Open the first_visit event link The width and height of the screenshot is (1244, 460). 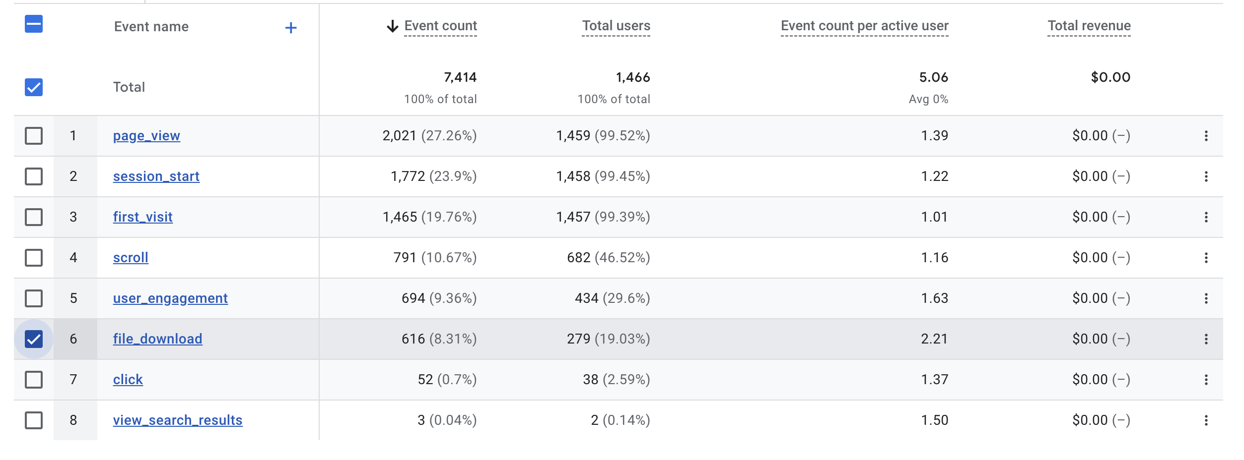click(143, 217)
